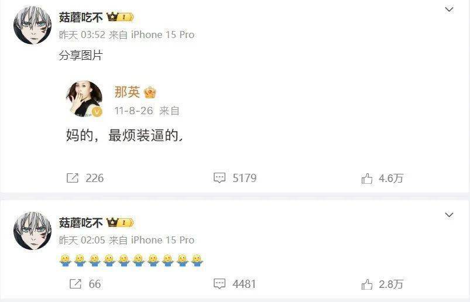Click the anime avatar on the second post
The image size is (470, 302).
32,231
